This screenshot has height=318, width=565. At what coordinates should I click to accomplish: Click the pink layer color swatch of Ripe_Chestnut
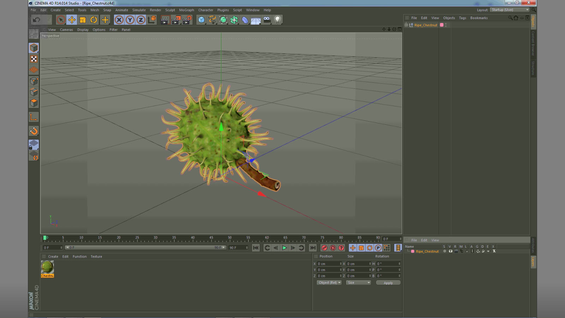(441, 25)
